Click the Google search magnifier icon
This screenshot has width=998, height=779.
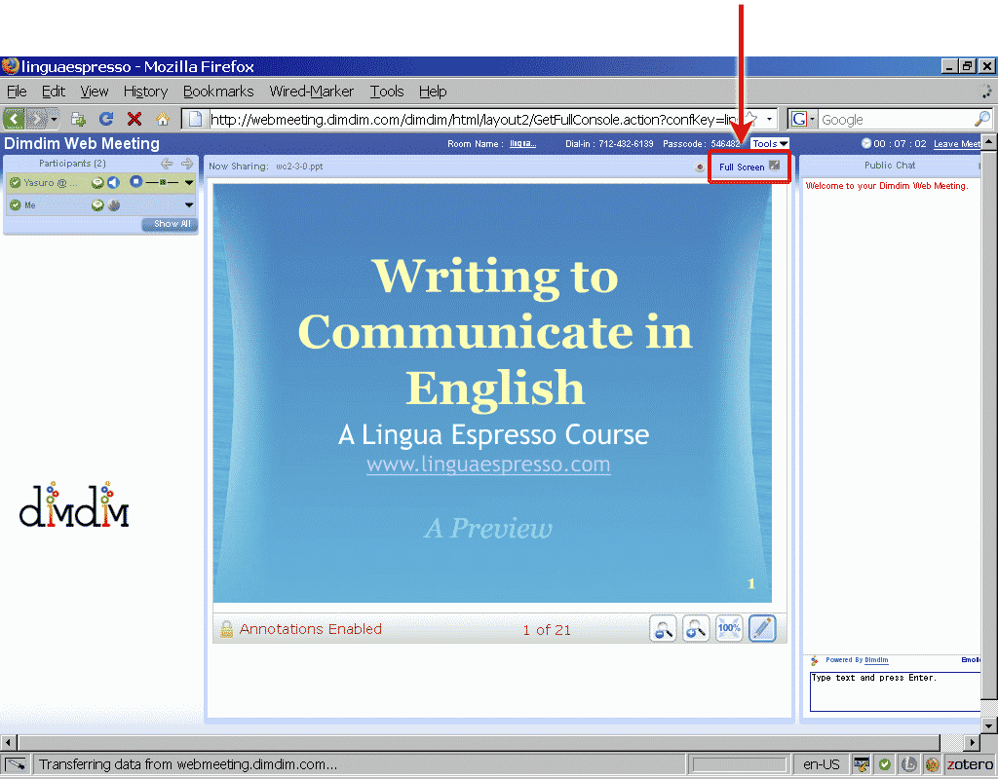[982, 119]
